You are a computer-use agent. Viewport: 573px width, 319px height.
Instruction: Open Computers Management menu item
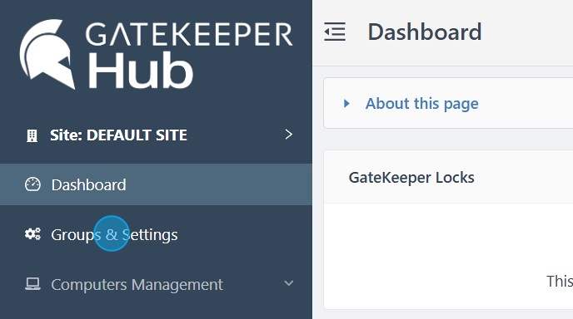pos(156,284)
